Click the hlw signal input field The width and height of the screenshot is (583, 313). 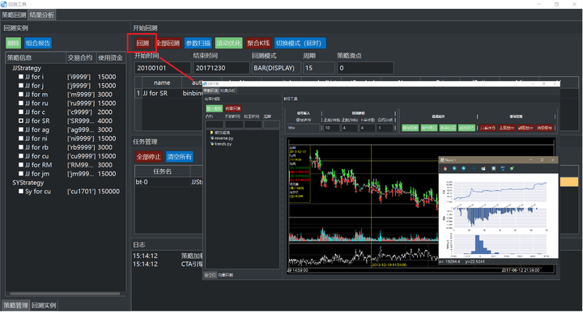pyautogui.click(x=304, y=128)
